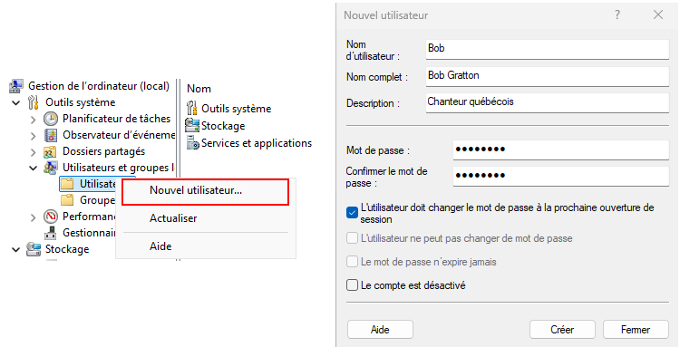Click the Utilisateurs et groupes locaux icon
The height and width of the screenshot is (347, 680).
pyautogui.click(x=51, y=168)
